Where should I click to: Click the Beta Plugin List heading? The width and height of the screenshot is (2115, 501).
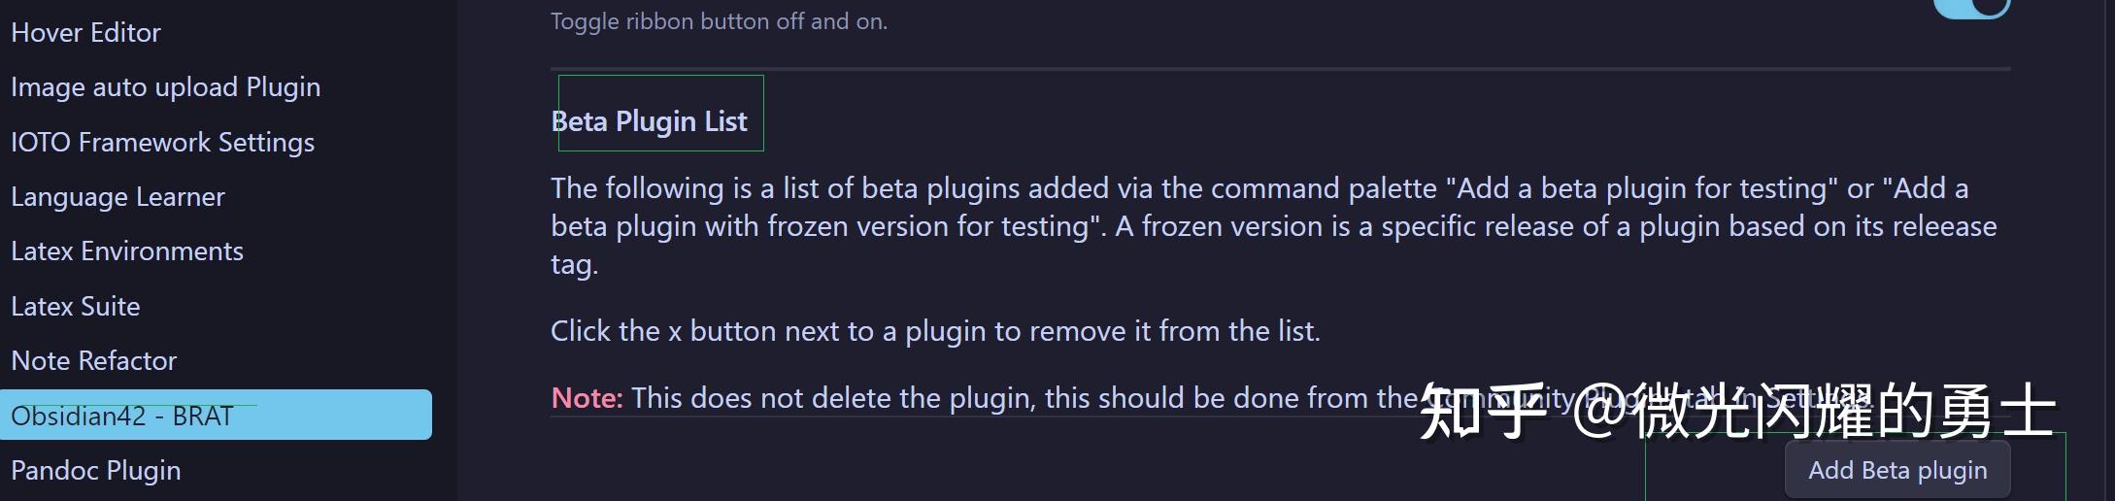coord(649,121)
